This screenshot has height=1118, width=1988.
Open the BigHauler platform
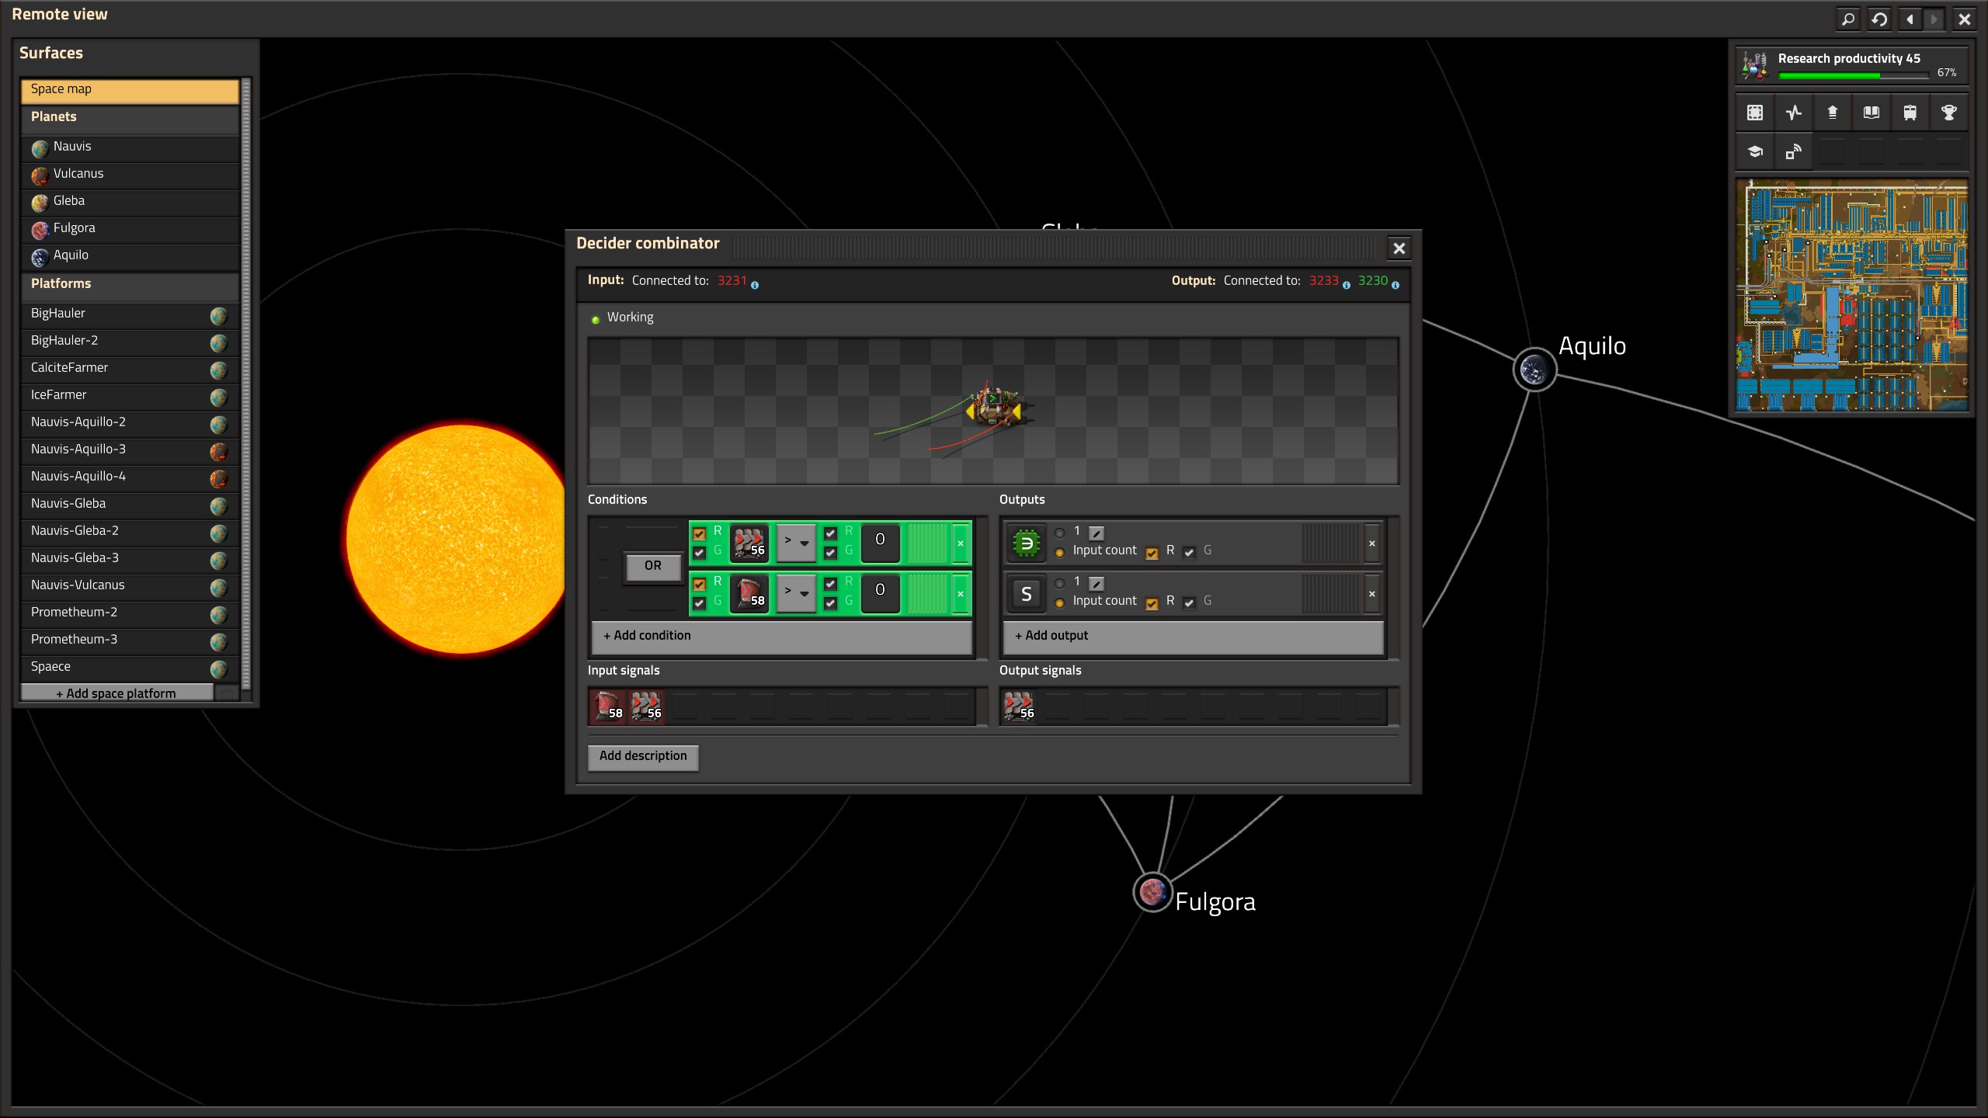coord(130,314)
